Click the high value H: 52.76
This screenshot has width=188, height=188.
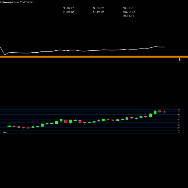[99, 8]
